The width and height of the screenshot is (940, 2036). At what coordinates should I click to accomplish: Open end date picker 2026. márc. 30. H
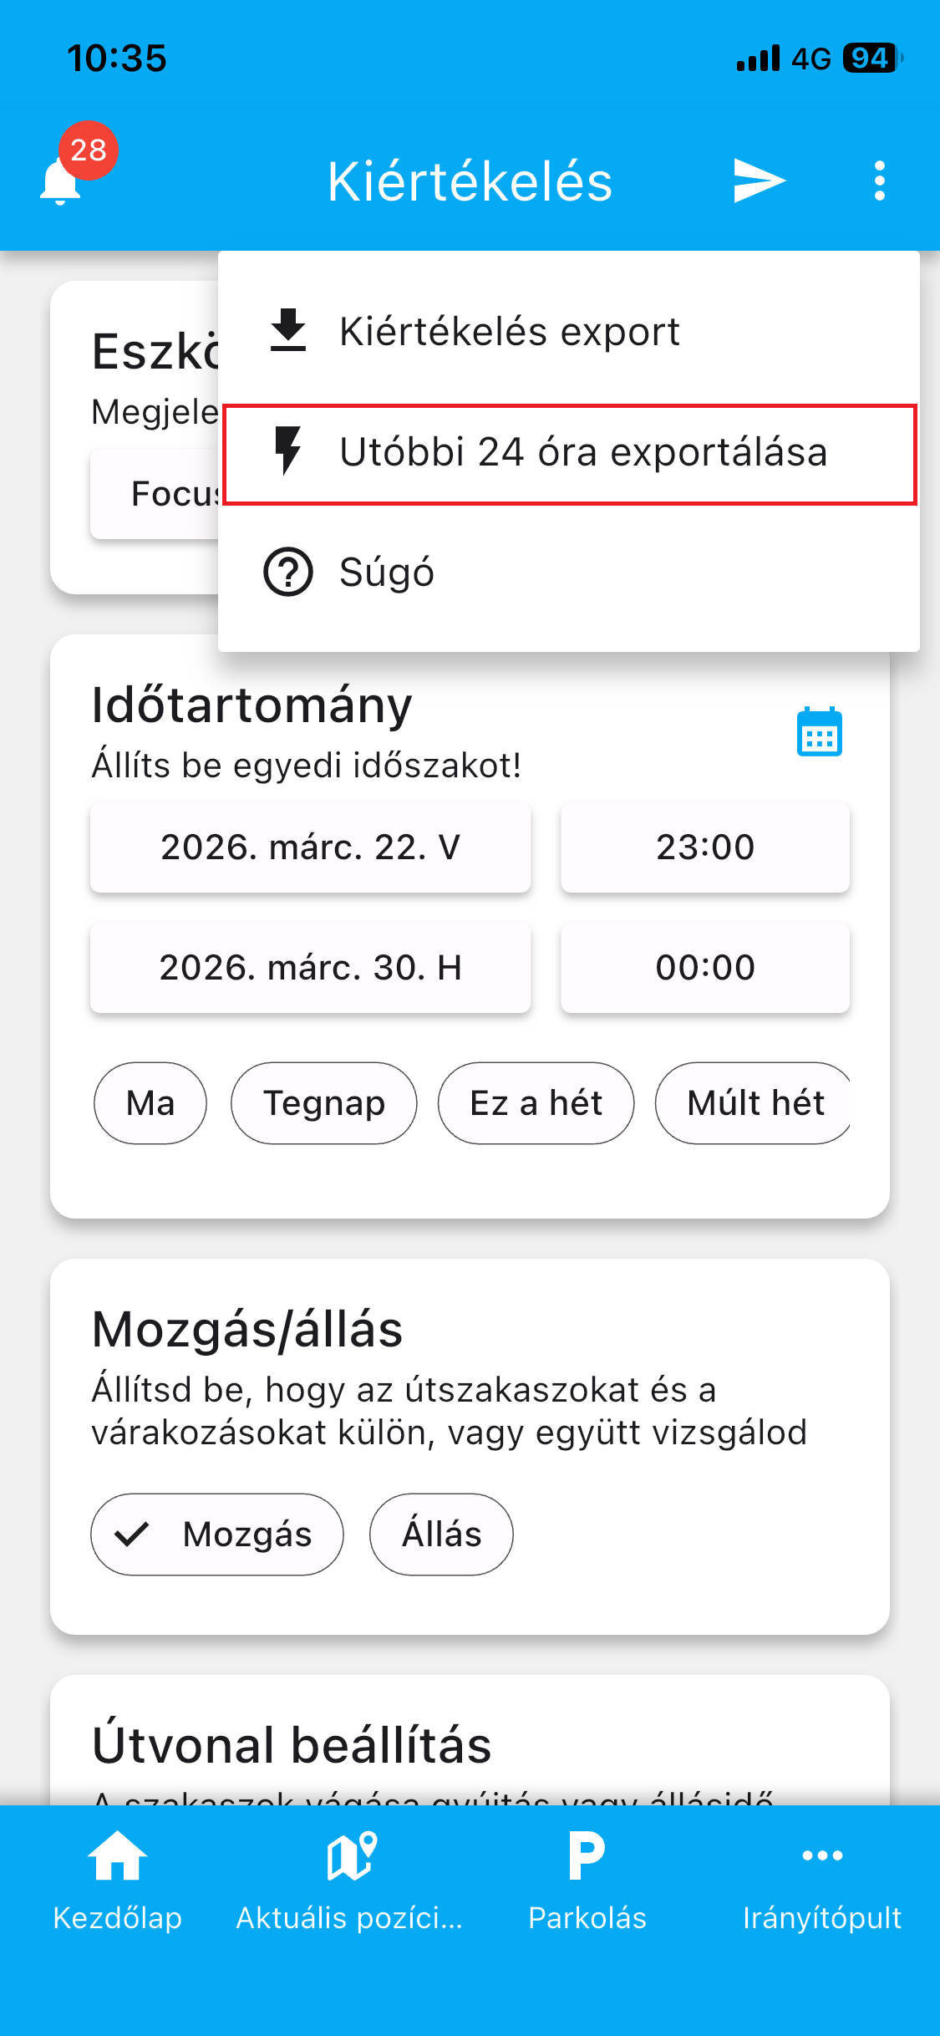click(310, 968)
